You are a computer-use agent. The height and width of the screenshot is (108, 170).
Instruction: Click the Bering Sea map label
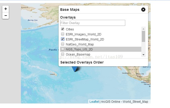point(32,20)
